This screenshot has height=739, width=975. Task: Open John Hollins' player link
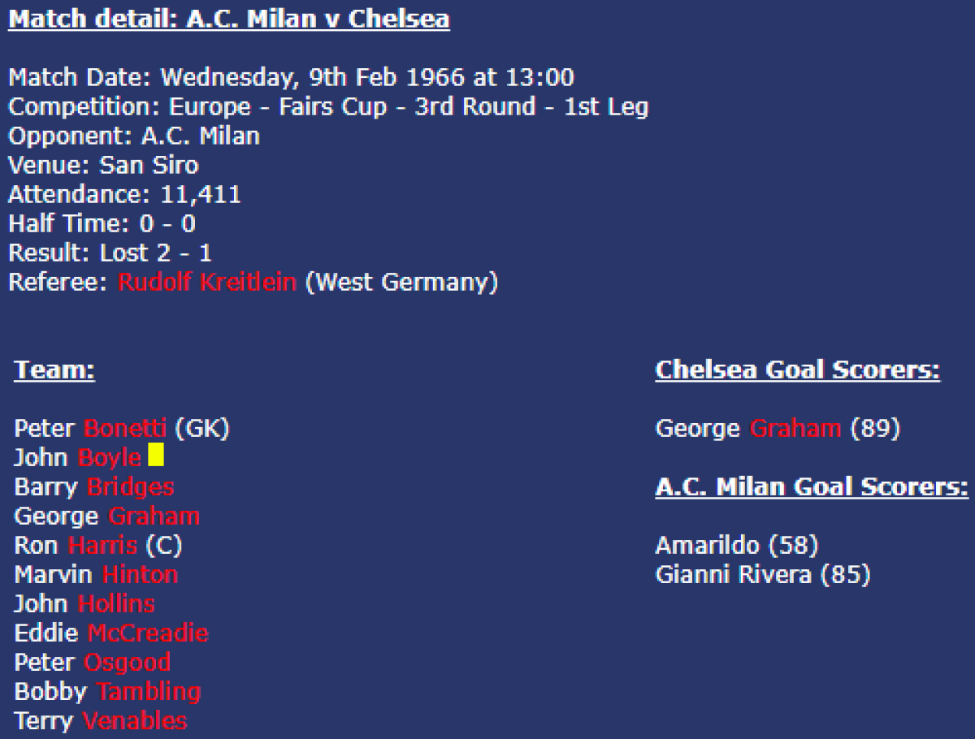tap(116, 604)
